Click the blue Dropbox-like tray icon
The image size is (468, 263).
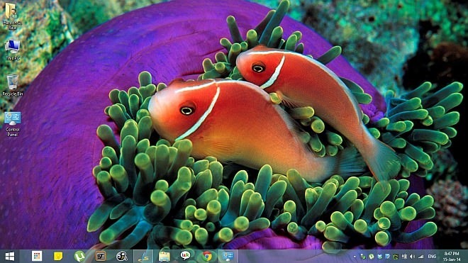[x=379, y=257]
